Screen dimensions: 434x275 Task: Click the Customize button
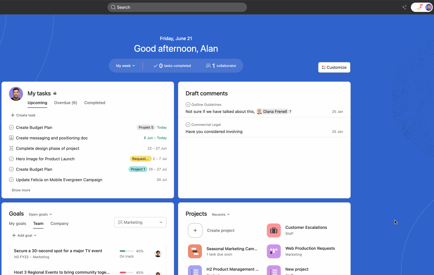(334, 67)
